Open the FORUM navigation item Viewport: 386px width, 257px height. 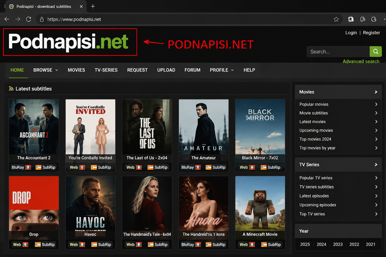(x=192, y=70)
